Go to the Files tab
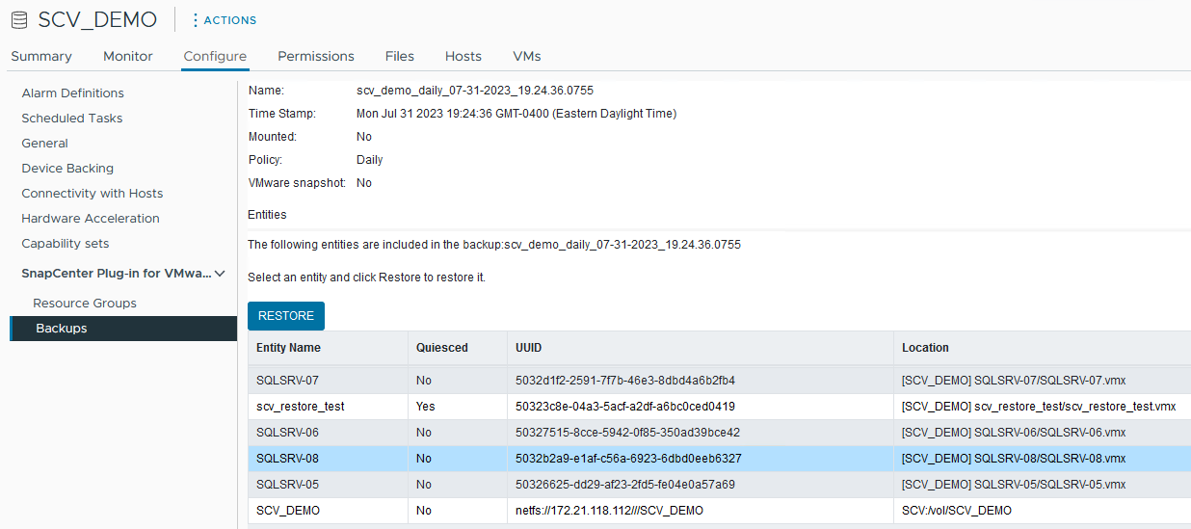This screenshot has width=1191, height=529. point(400,56)
